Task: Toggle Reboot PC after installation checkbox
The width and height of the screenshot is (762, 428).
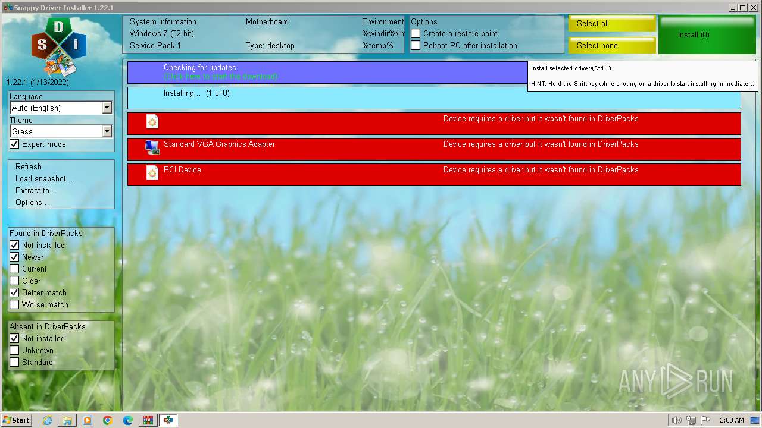Action: point(416,46)
